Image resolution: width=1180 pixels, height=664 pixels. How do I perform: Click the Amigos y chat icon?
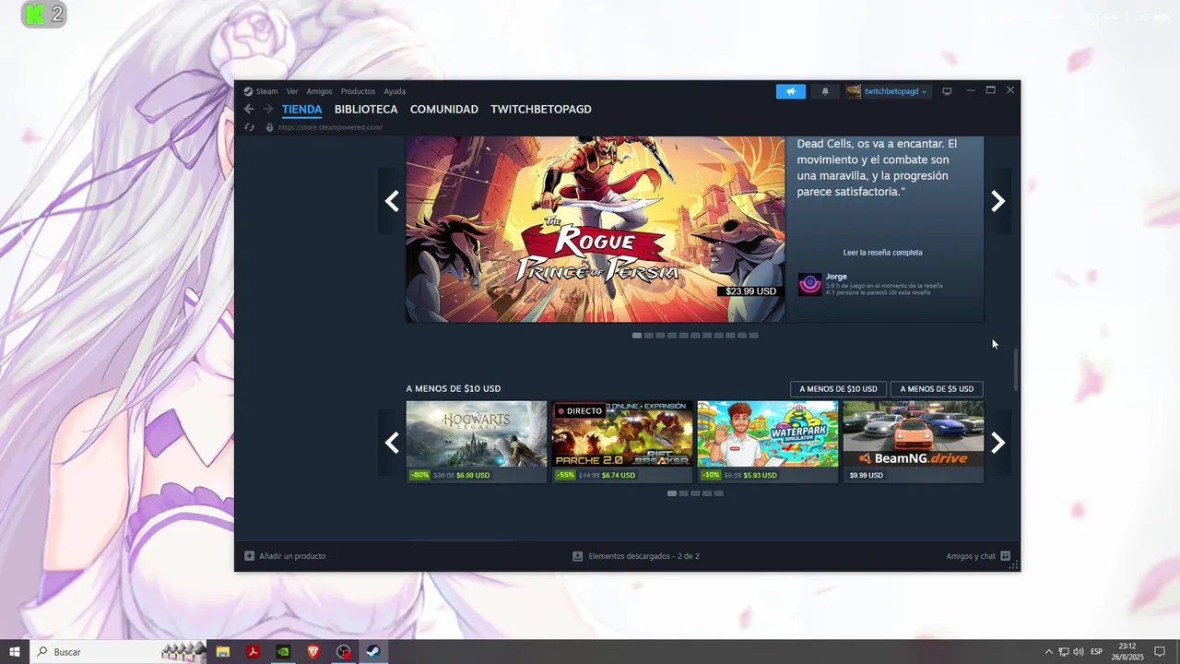pyautogui.click(x=1006, y=556)
